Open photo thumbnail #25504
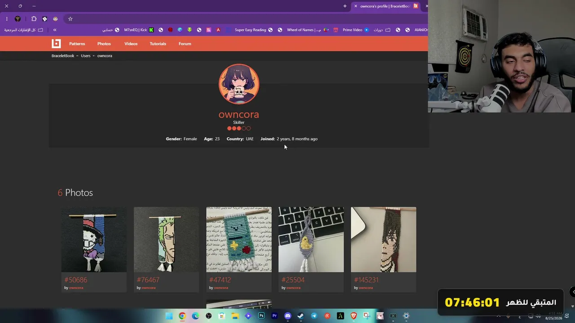 pos(311,240)
